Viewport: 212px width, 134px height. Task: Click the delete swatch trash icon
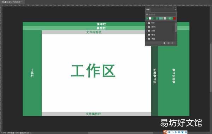coord(172,43)
